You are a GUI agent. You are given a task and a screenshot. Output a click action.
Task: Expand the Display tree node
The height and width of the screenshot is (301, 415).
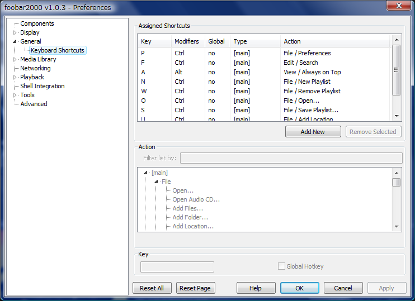point(15,32)
